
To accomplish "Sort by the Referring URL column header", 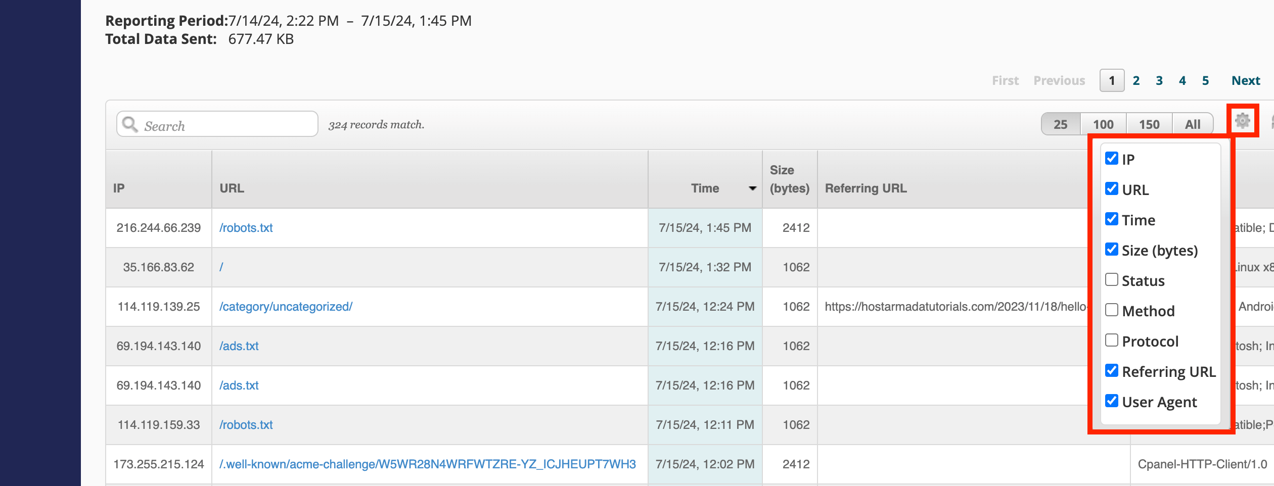I will point(866,188).
